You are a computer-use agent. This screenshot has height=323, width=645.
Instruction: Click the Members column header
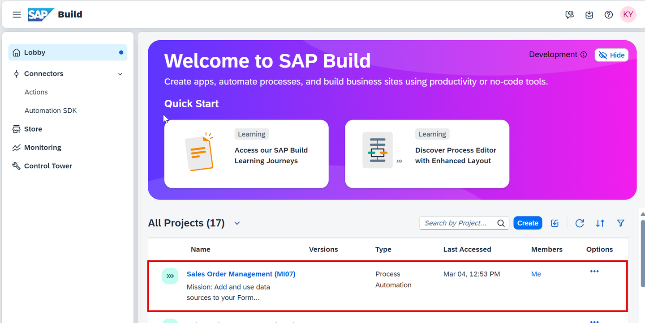[x=547, y=250]
